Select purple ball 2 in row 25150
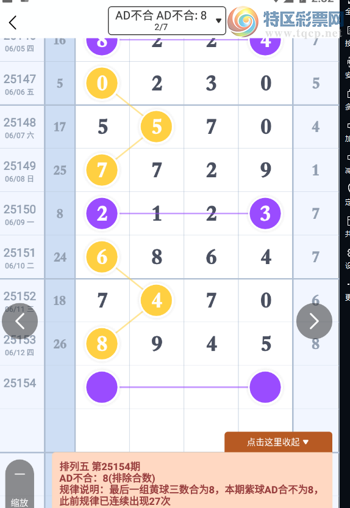 pyautogui.click(x=102, y=213)
